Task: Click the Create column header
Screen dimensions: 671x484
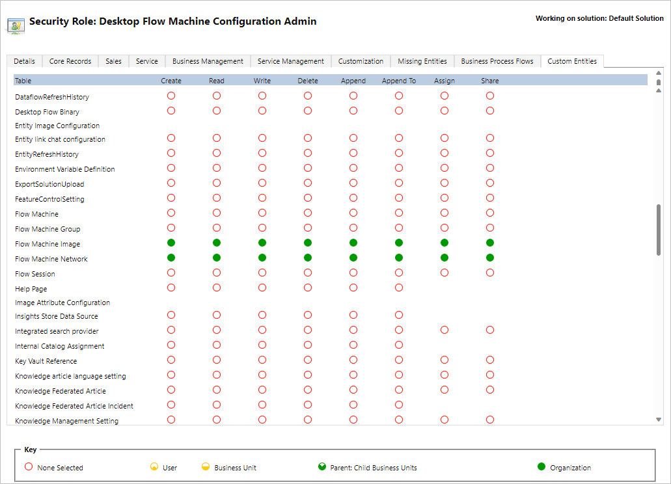Action: (x=171, y=79)
